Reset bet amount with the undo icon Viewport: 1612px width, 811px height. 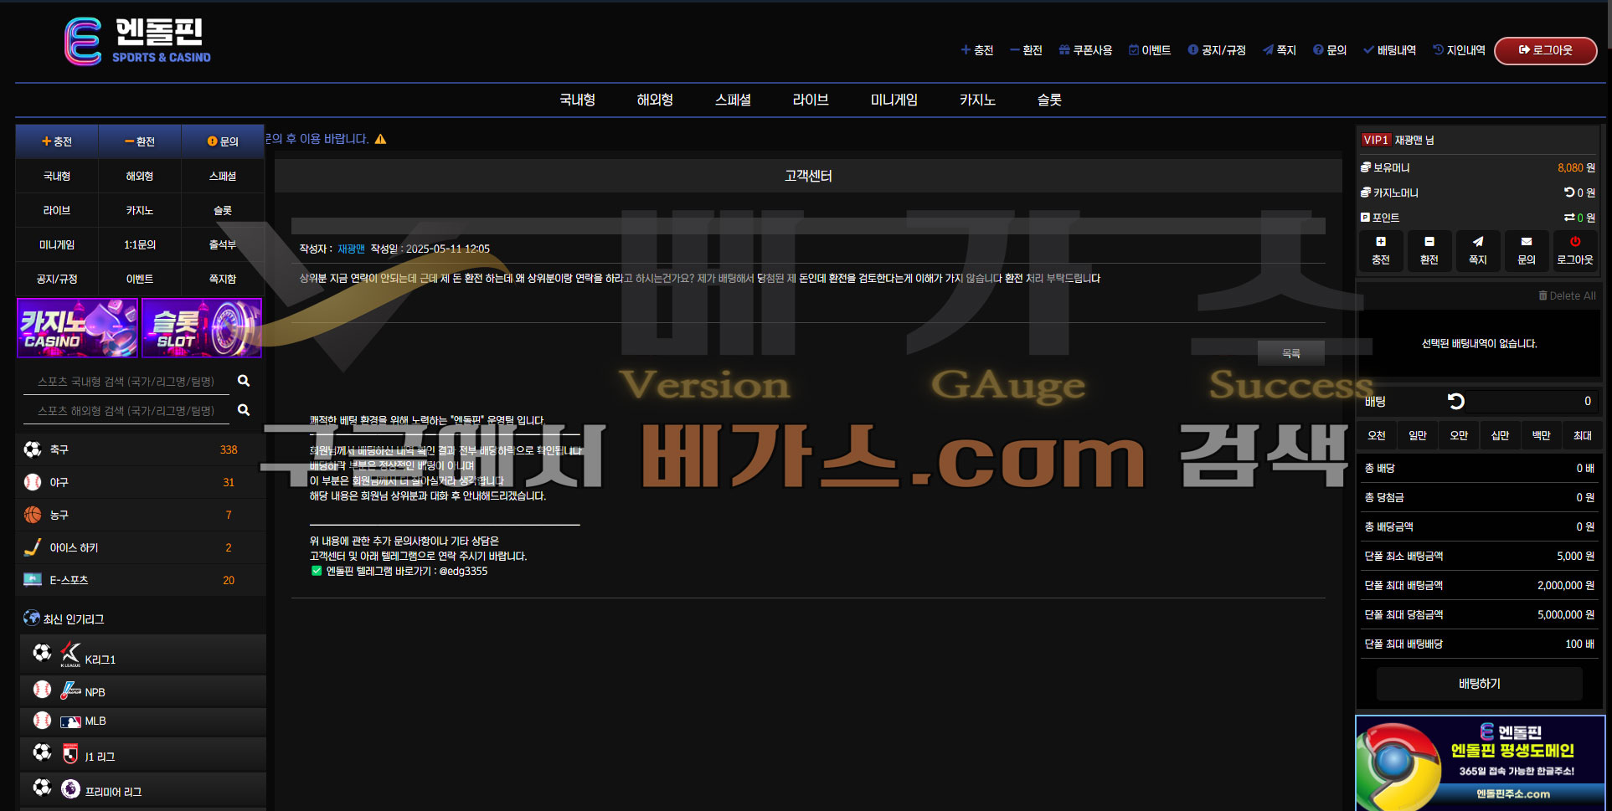[x=1456, y=402]
